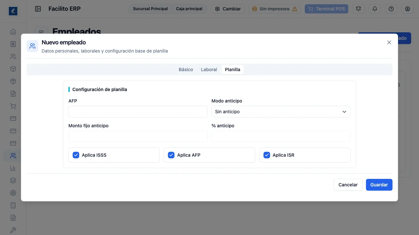
Task: Click the ringing bell alerts icon
Action: click(x=358, y=9)
